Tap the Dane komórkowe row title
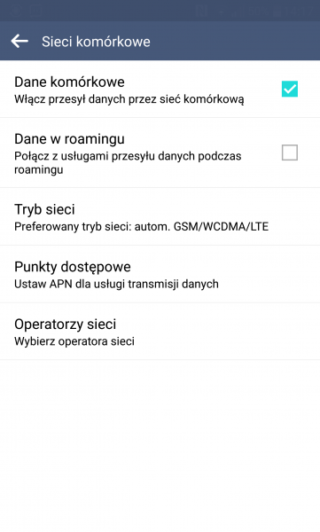 pos(69,82)
